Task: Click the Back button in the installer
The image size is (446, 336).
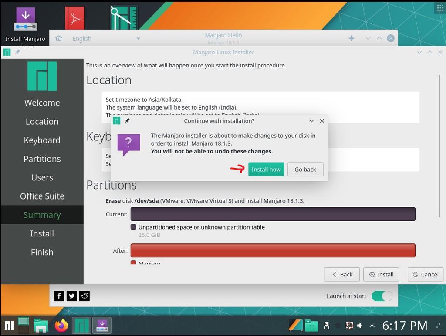Action: (342, 274)
